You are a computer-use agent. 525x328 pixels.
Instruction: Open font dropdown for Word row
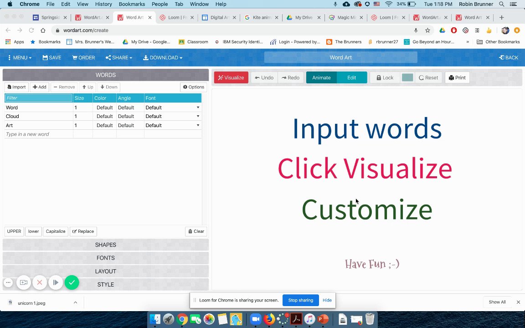pos(198,108)
